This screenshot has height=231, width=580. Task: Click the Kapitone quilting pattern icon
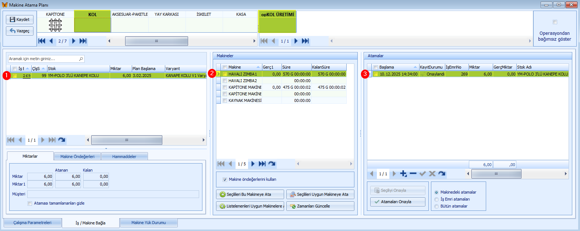pos(55,25)
